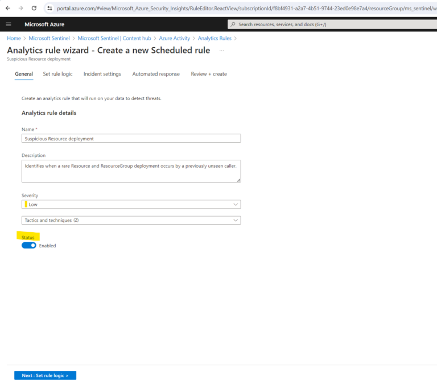Open Analytics Rules breadcrumb link
The image size is (437, 385).
point(215,38)
